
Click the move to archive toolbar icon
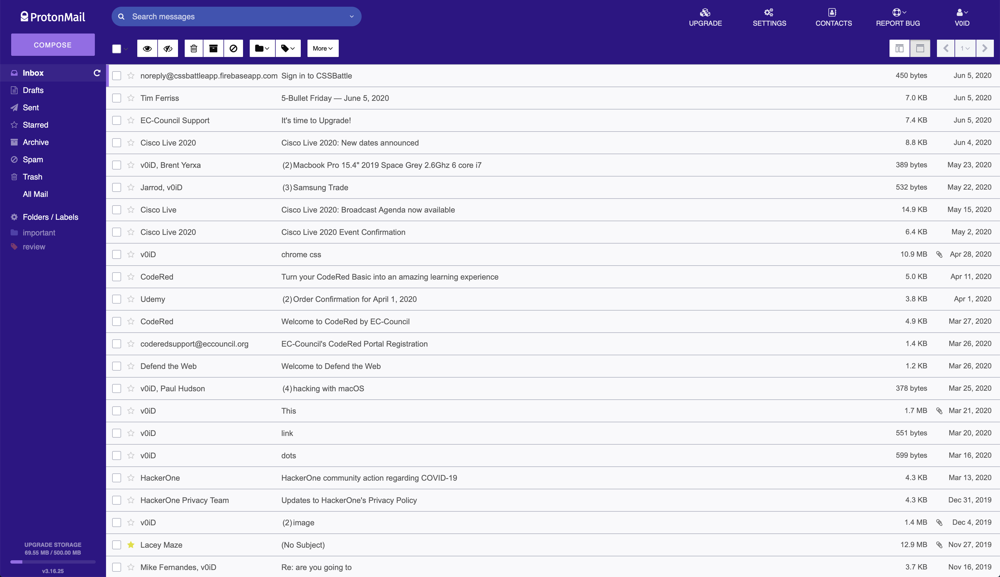tap(213, 48)
